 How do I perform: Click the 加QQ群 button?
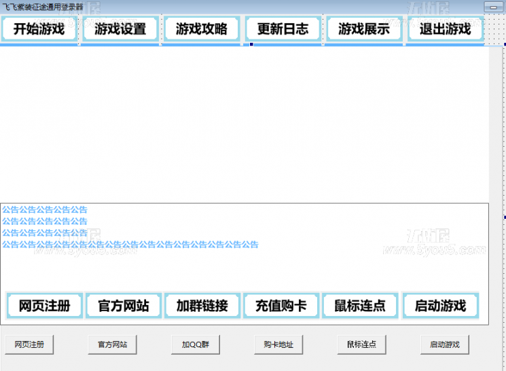196,344
